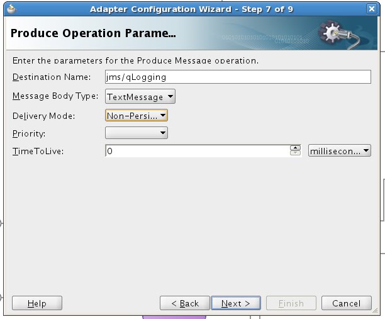Decrease TimeToLive with the down spinner arrow
This screenshot has width=385, height=319.
(295, 153)
